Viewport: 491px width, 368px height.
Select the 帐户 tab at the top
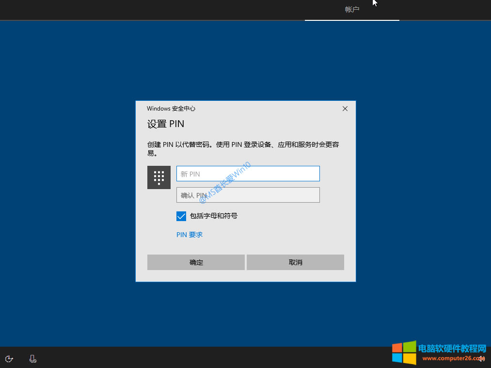tap(352, 10)
